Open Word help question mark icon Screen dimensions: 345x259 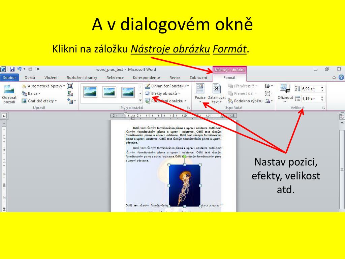click(341, 77)
